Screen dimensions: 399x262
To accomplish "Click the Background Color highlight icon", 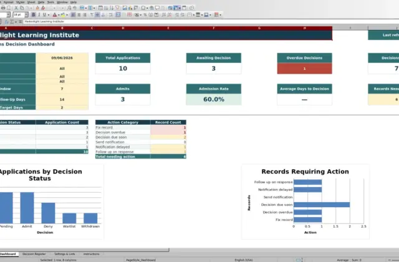I will [63, 15].
